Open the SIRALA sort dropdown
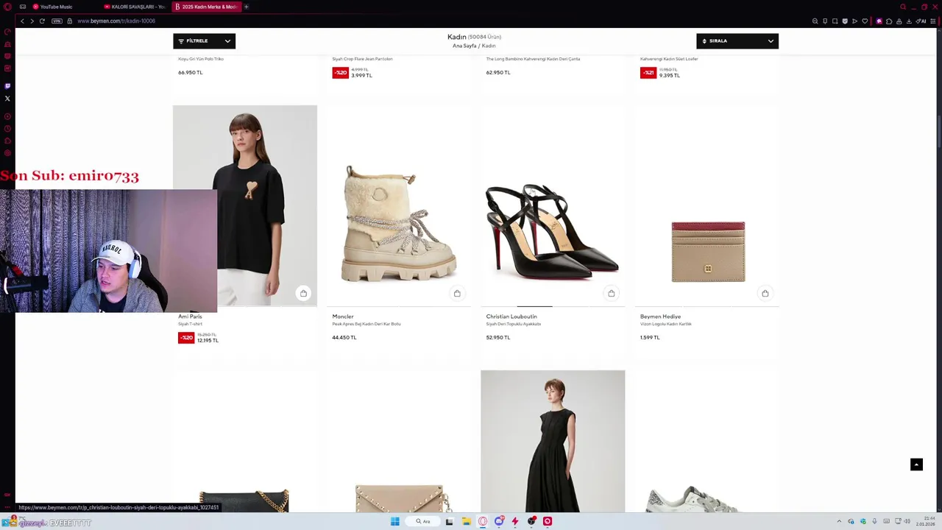The width and height of the screenshot is (942, 530). coord(737,41)
